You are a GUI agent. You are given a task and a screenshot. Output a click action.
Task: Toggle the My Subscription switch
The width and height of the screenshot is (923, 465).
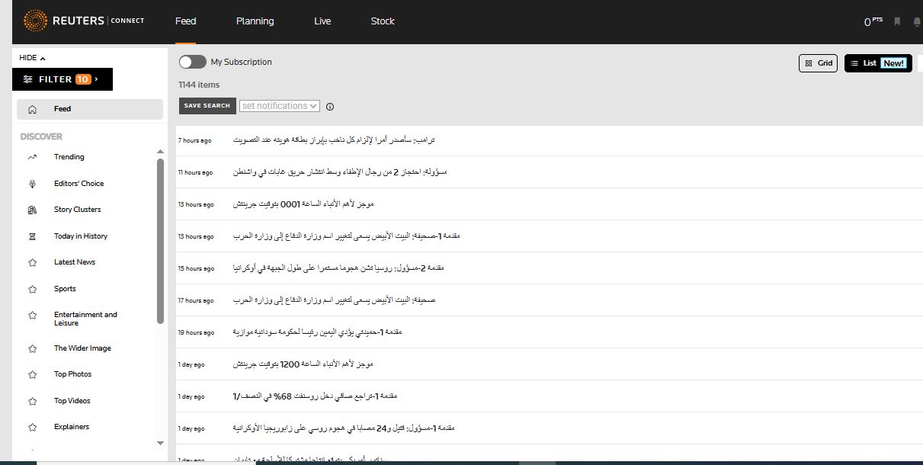(x=192, y=62)
